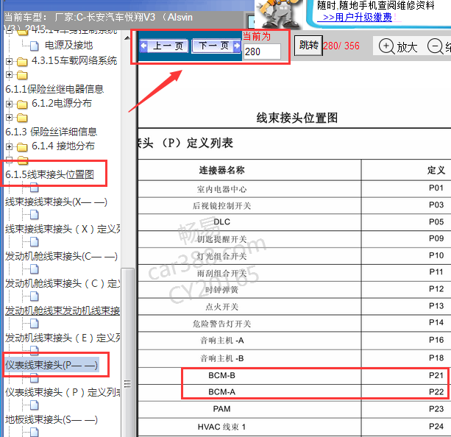Select 6.1.3 保险丝详细信息 tree item
The image size is (451, 437).
click(52, 132)
